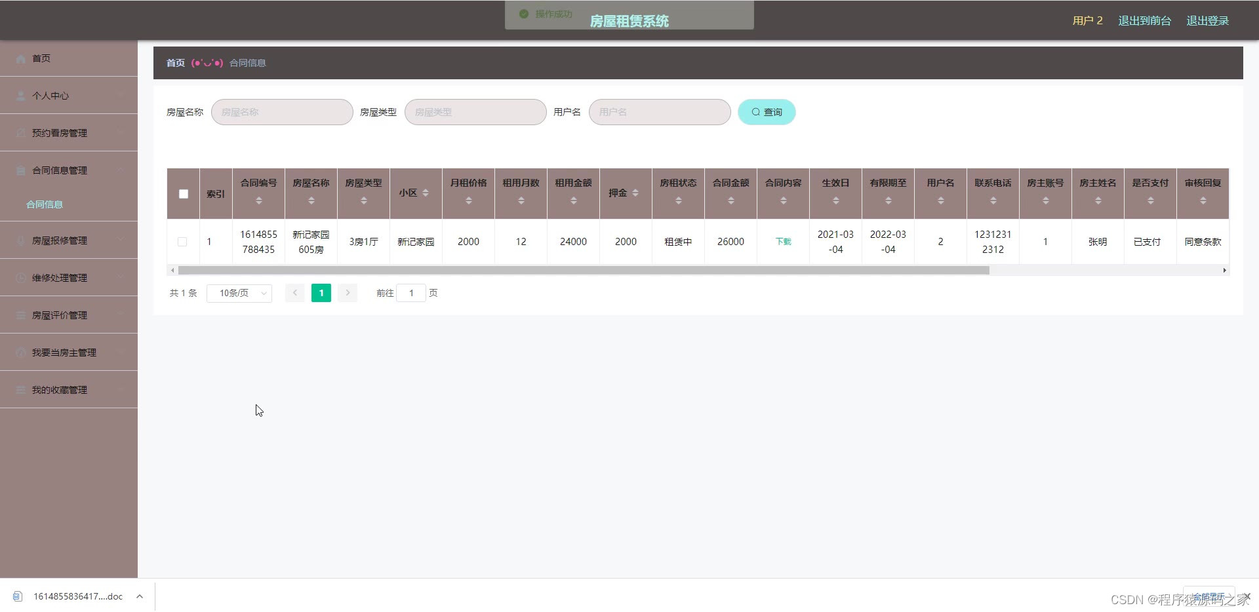Click 退出登录 at the top right
Viewport: 1259px width, 612px height.
pos(1207,20)
